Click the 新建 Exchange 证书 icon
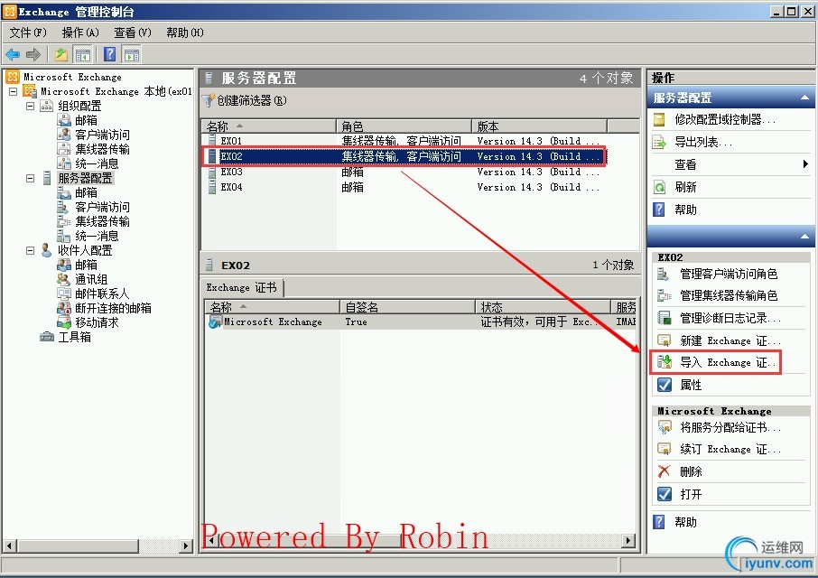 coord(664,340)
